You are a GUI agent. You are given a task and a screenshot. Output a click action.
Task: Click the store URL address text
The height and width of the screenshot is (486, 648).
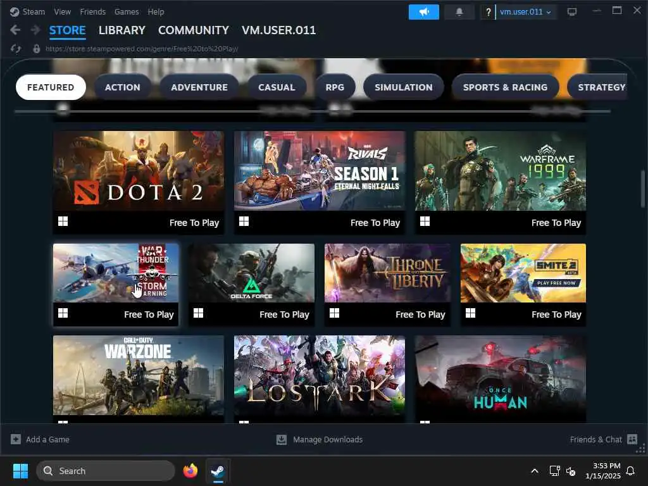point(142,49)
